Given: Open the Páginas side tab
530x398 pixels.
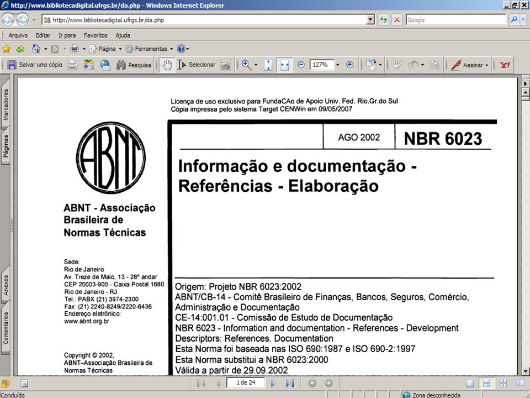Looking at the screenshot, I should pos(6,146).
